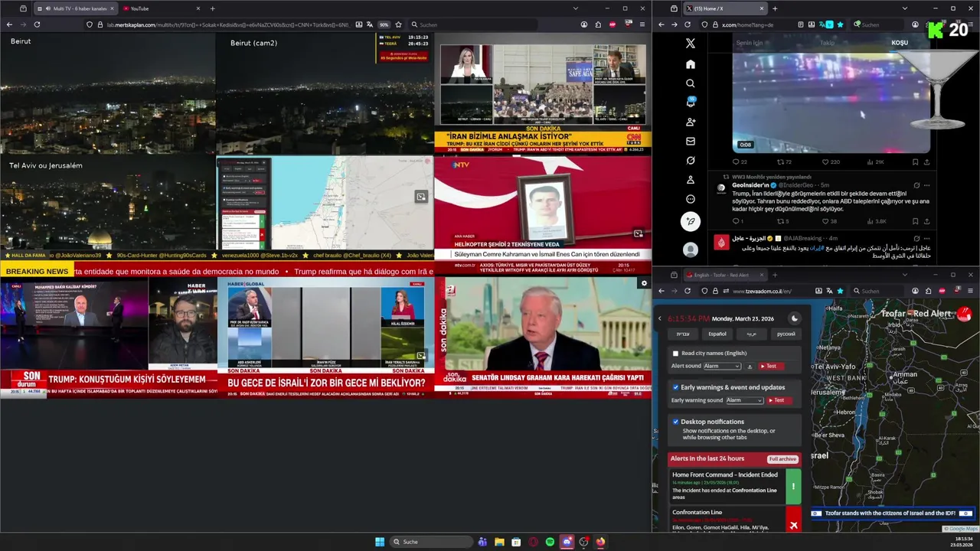
Task: Open File Explorer from taskbar
Action: [499, 542]
